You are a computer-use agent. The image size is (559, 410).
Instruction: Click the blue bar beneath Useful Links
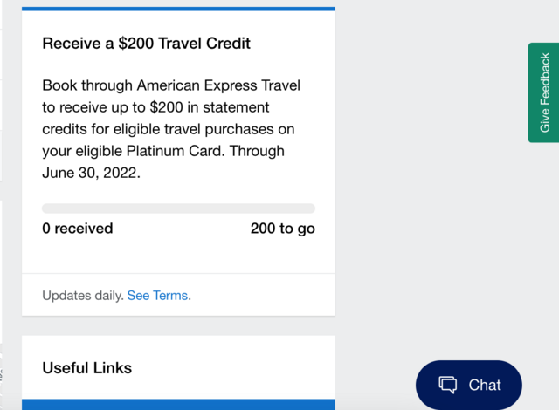click(178, 405)
